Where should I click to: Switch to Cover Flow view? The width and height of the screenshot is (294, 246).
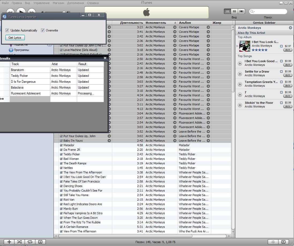[241, 11]
